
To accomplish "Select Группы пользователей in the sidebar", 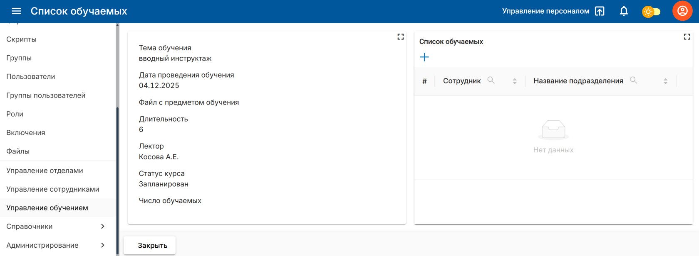I will tap(46, 95).
